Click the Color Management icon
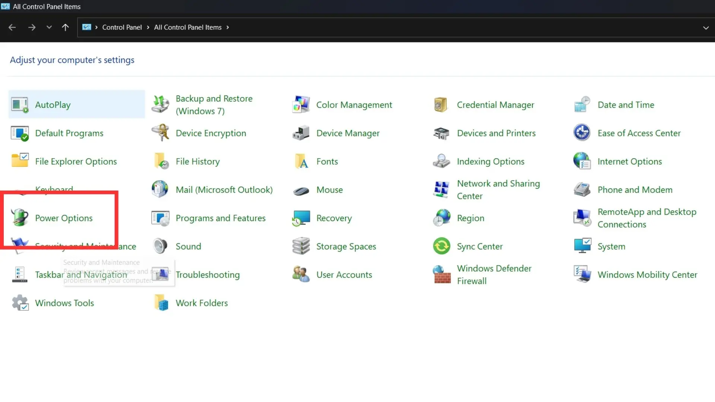 tap(301, 105)
